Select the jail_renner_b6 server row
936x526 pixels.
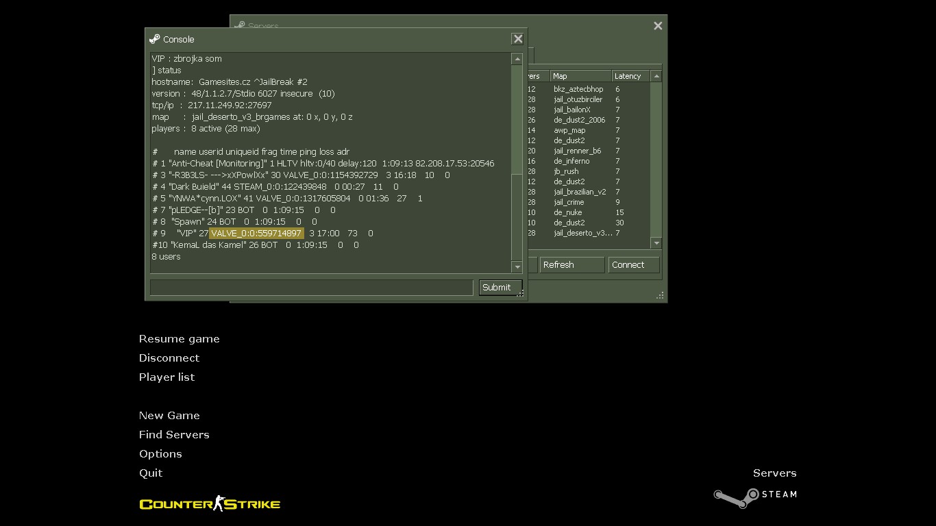(587, 151)
